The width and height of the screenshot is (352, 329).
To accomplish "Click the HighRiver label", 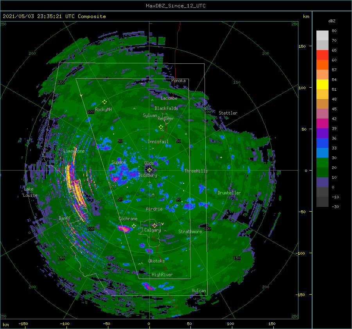I will pos(162,275).
